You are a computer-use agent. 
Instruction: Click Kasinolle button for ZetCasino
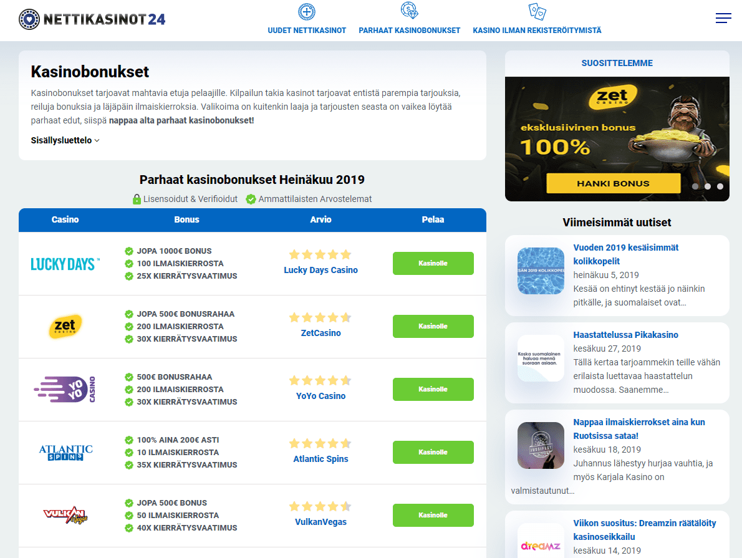[x=433, y=326]
